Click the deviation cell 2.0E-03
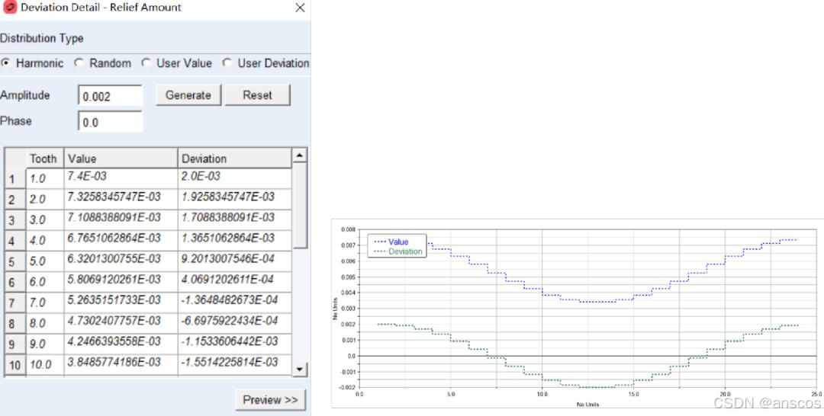The image size is (824, 416). (x=234, y=179)
